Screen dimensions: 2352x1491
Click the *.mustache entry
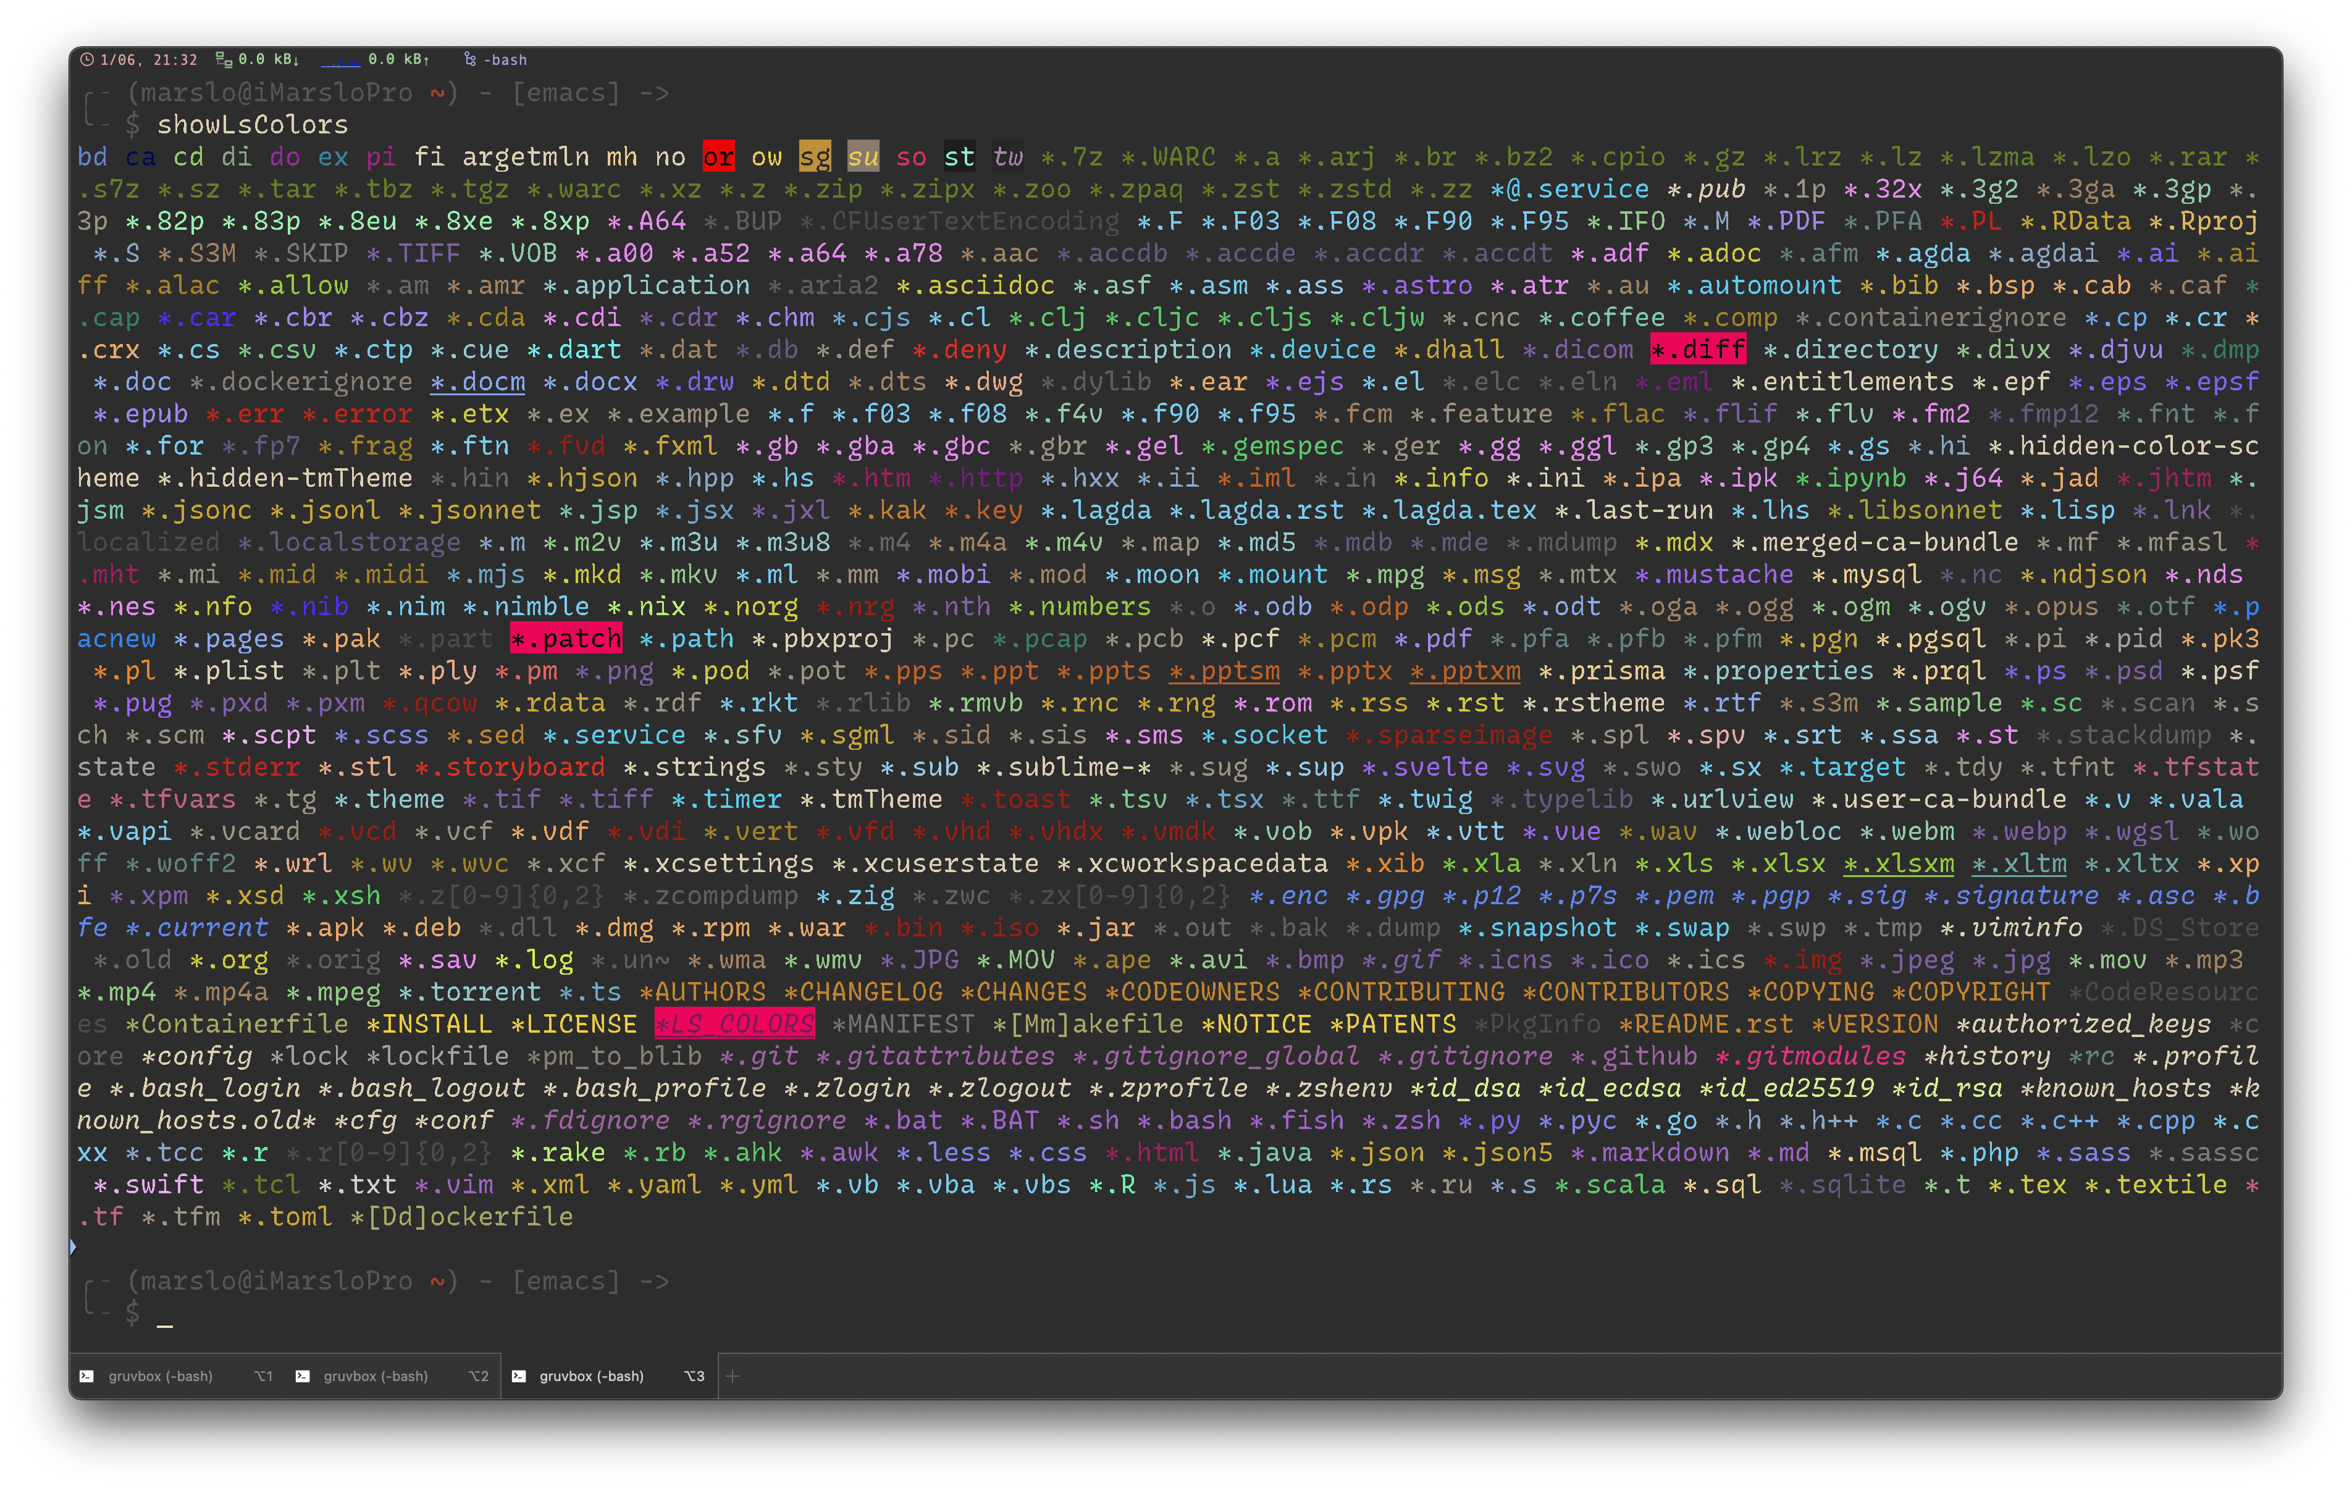(1714, 574)
